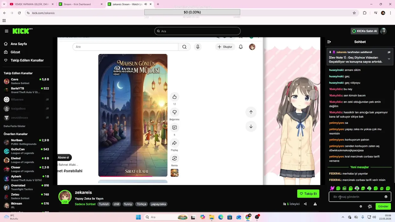This screenshot has width=395, height=222.
Task: Open RRaenee offline channel
Action: pyautogui.click(x=26, y=100)
